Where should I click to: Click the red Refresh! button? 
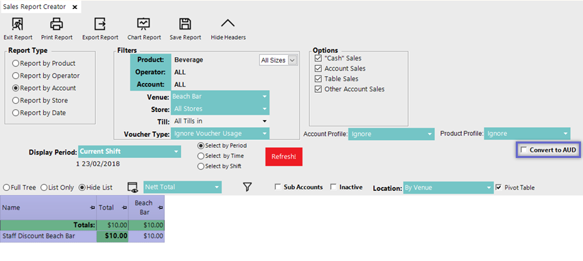[284, 157]
